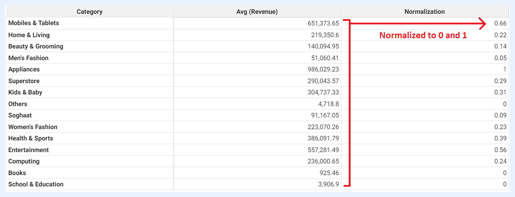
Task: Click normalization value 0 in School & Education row
Action: click(x=505, y=185)
